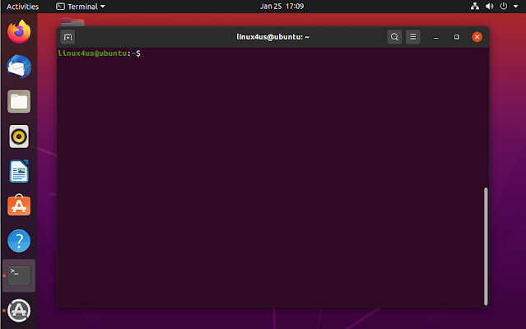Viewport: 526px width, 329px height.
Task: Click the network status icon
Action: (475, 6)
